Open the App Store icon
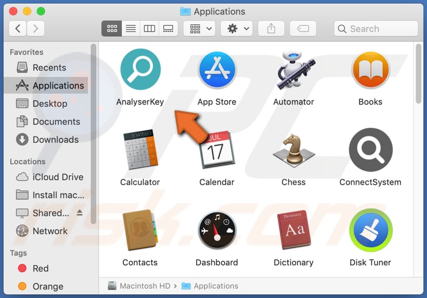 217,70
